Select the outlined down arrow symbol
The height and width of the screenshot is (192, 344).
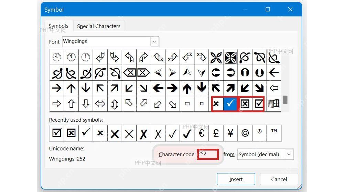86,104
